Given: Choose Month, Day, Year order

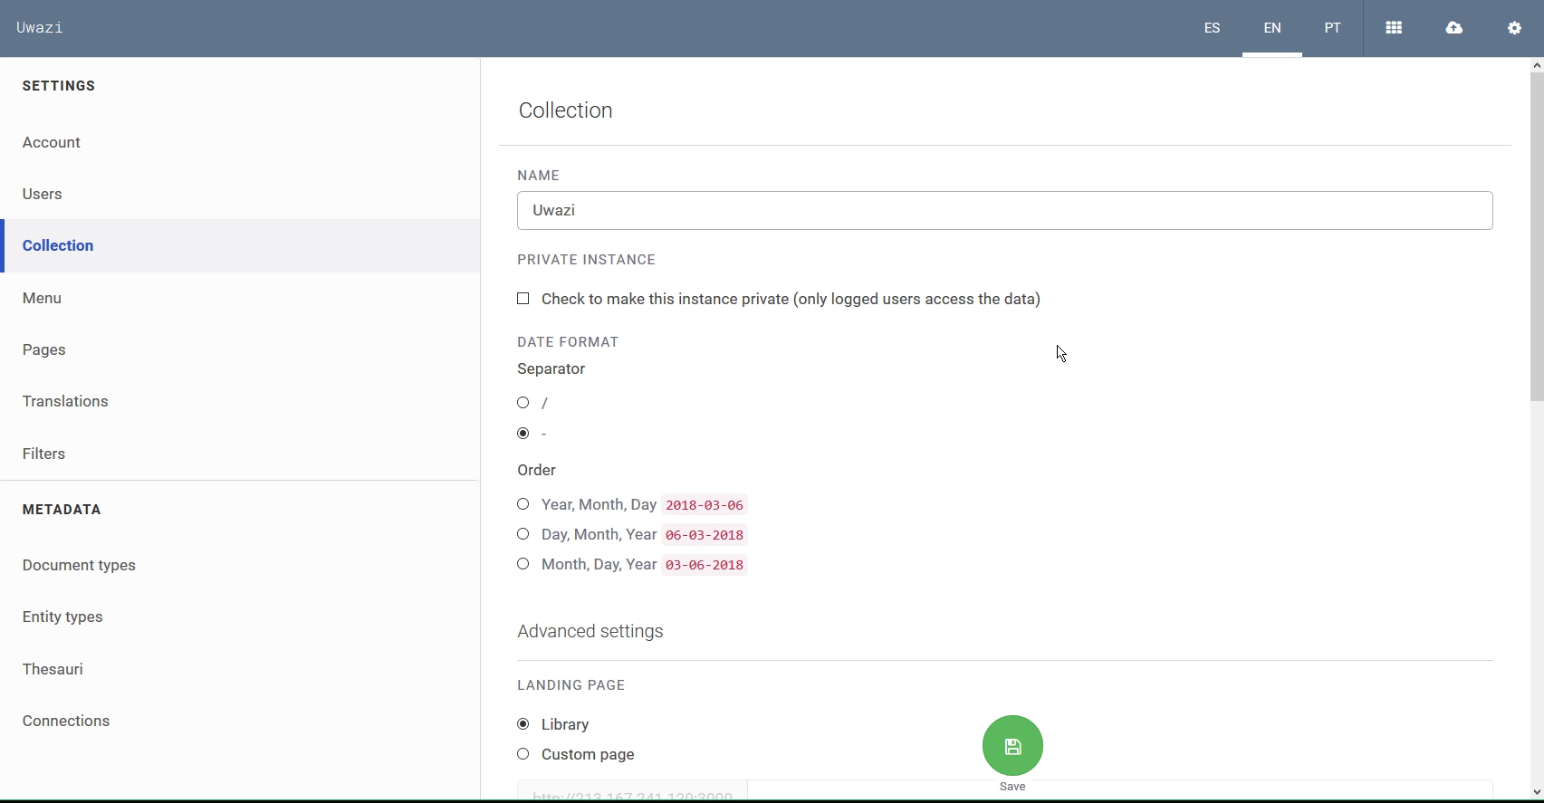Looking at the screenshot, I should tap(523, 564).
